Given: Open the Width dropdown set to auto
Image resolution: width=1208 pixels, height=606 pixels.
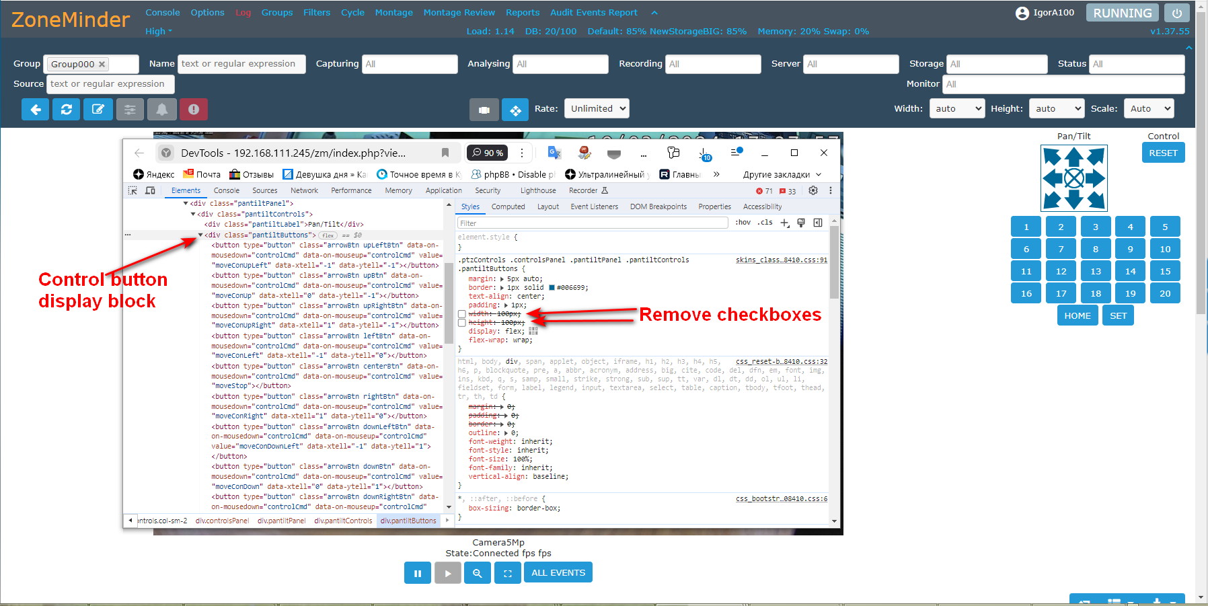Looking at the screenshot, I should (x=956, y=108).
